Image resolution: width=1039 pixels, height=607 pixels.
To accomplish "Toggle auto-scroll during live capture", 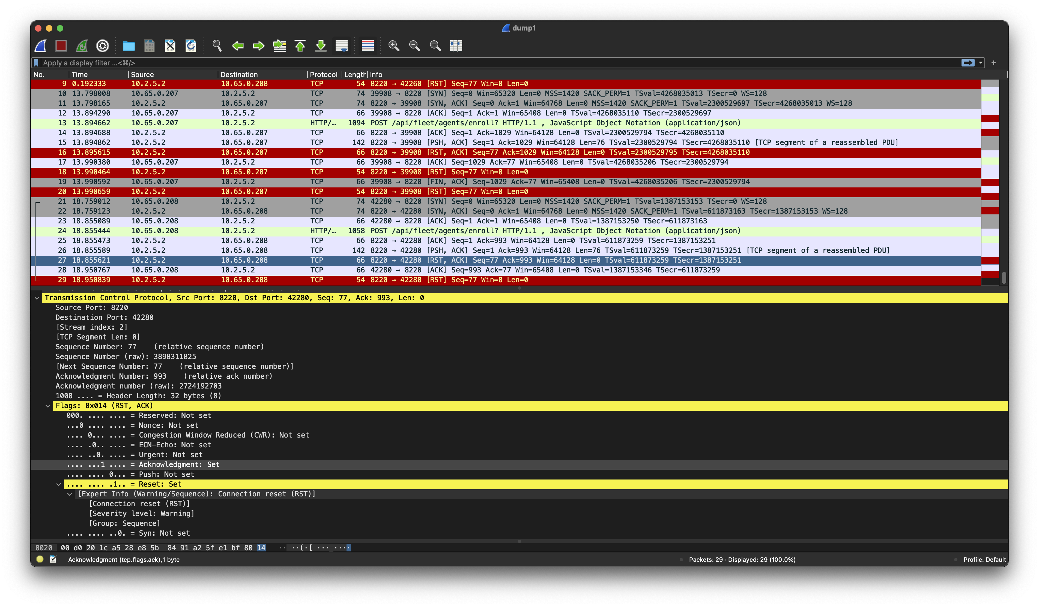I will click(341, 46).
